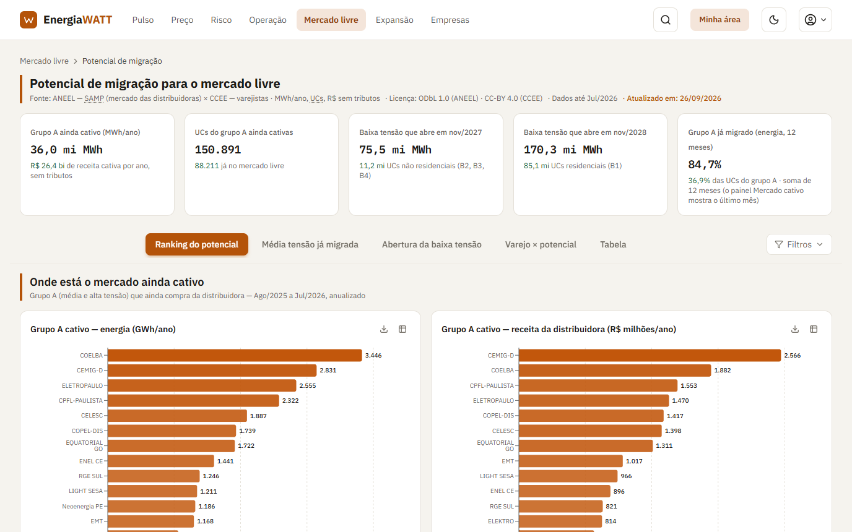
Task: Follow the Mercado livre breadcrumb link
Action: coord(44,61)
